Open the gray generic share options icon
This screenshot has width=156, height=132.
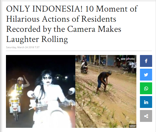146,116
